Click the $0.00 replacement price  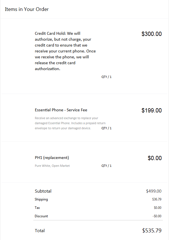[155, 158]
